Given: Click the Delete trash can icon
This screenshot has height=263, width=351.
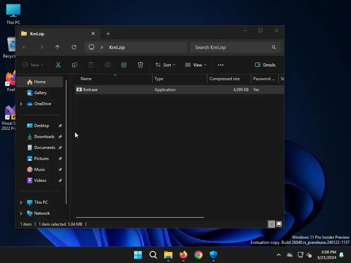Looking at the screenshot, I should coord(140,65).
